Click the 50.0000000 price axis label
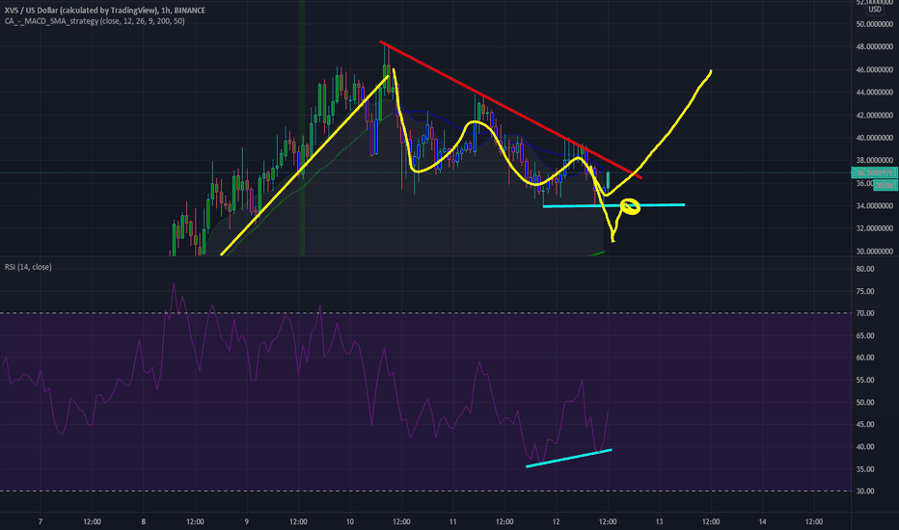Image resolution: width=899 pixels, height=530 pixels. [x=874, y=24]
